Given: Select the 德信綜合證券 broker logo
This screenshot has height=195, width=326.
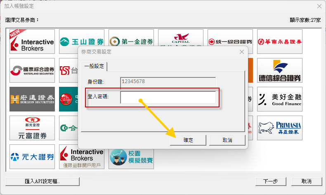Looking at the screenshot, I should click(280, 70).
